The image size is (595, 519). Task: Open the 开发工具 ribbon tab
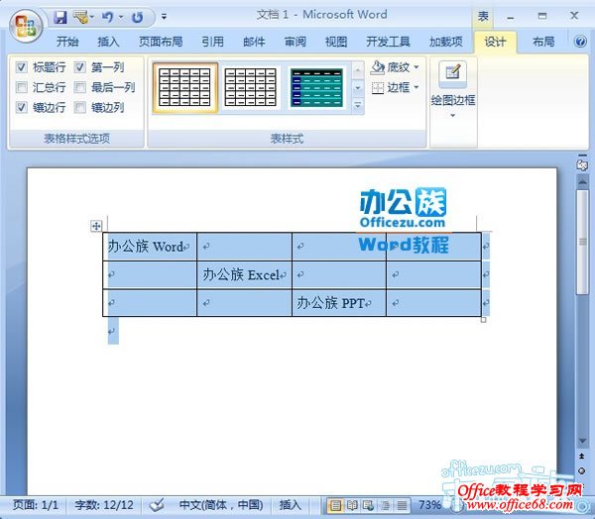pyautogui.click(x=388, y=42)
